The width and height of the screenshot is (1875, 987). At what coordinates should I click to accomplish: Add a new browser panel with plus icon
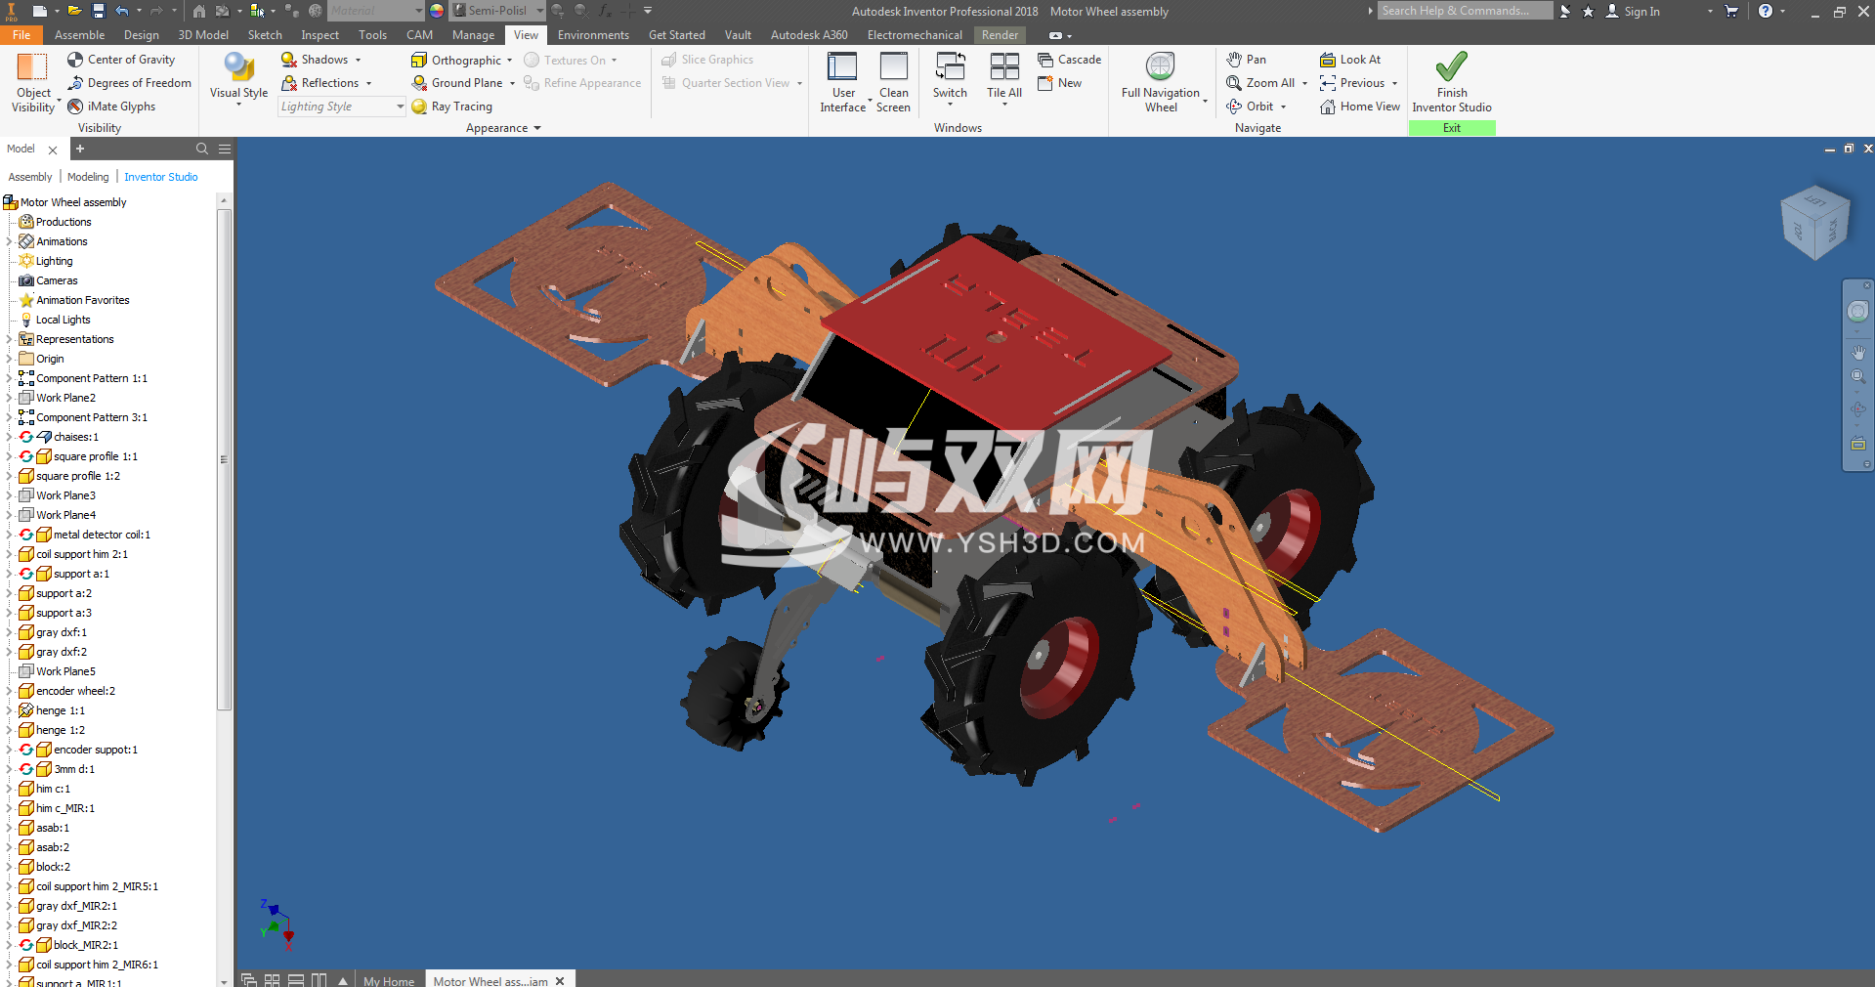click(80, 149)
